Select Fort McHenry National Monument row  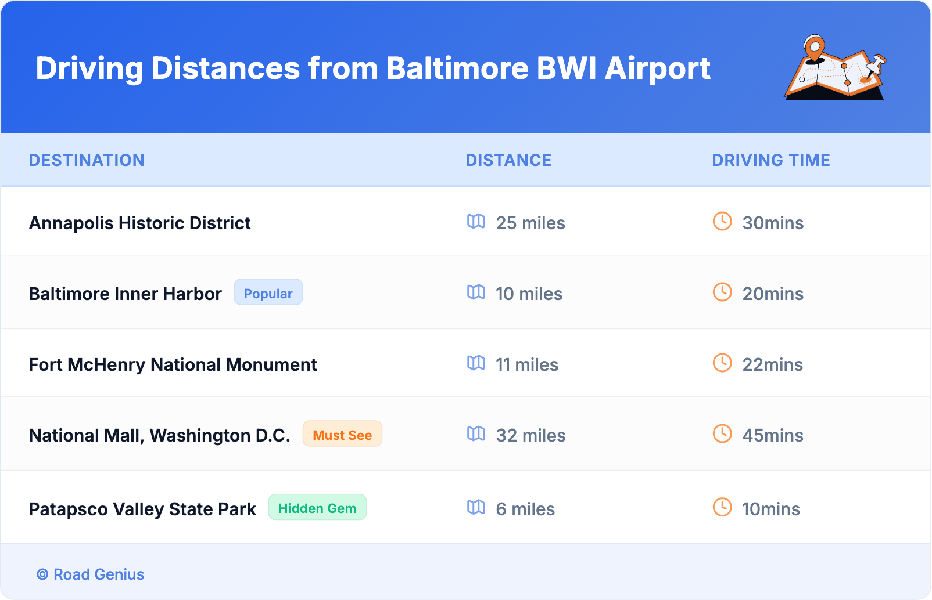[173, 365]
